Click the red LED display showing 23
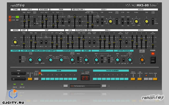Screen dimensions: 169x105 pyautogui.click(x=85, y=78)
